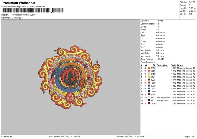Click the 'Colorway 1' value
Screen dimensions: 197x139
(x=17, y=18)
